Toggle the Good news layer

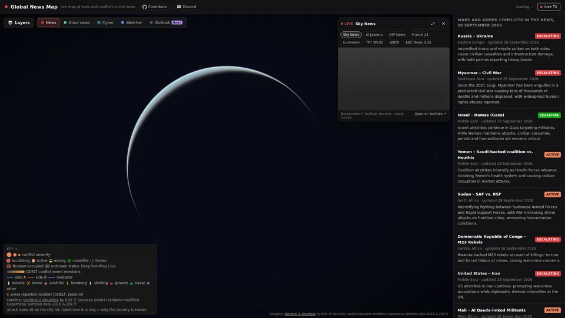tap(77, 22)
